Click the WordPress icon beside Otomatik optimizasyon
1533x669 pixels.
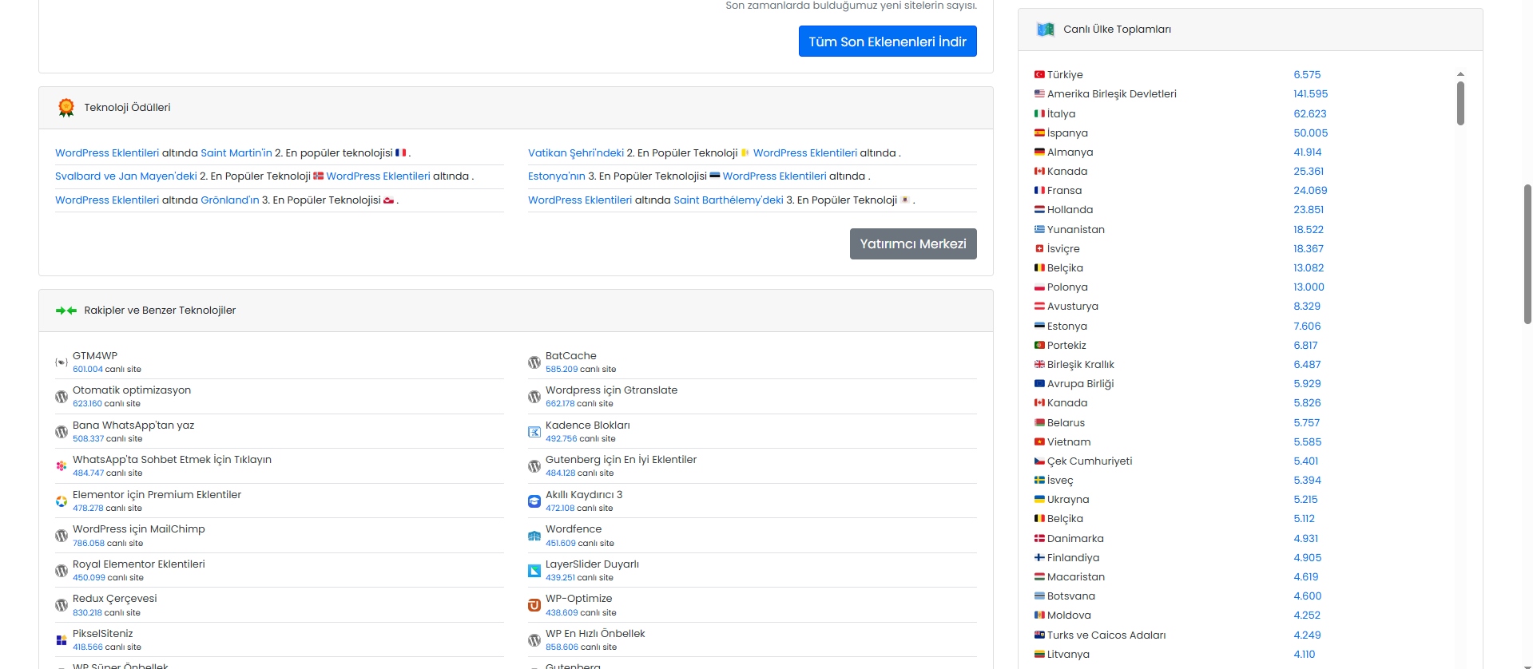click(x=62, y=397)
